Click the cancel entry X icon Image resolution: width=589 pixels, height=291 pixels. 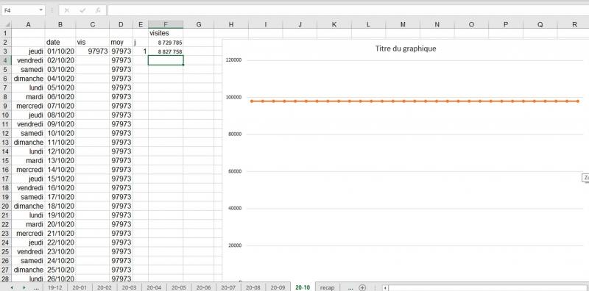(67, 10)
